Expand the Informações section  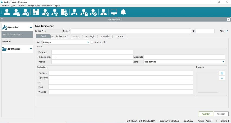pos(31,49)
